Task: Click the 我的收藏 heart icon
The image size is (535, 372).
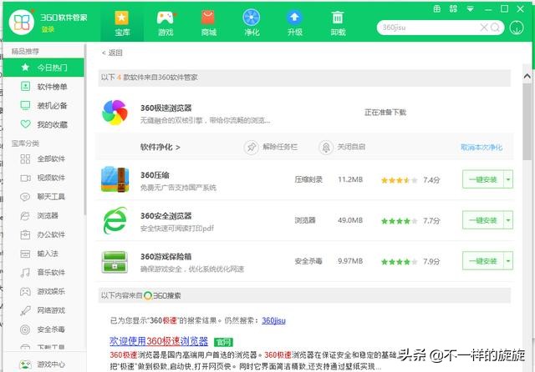Action: [x=26, y=124]
